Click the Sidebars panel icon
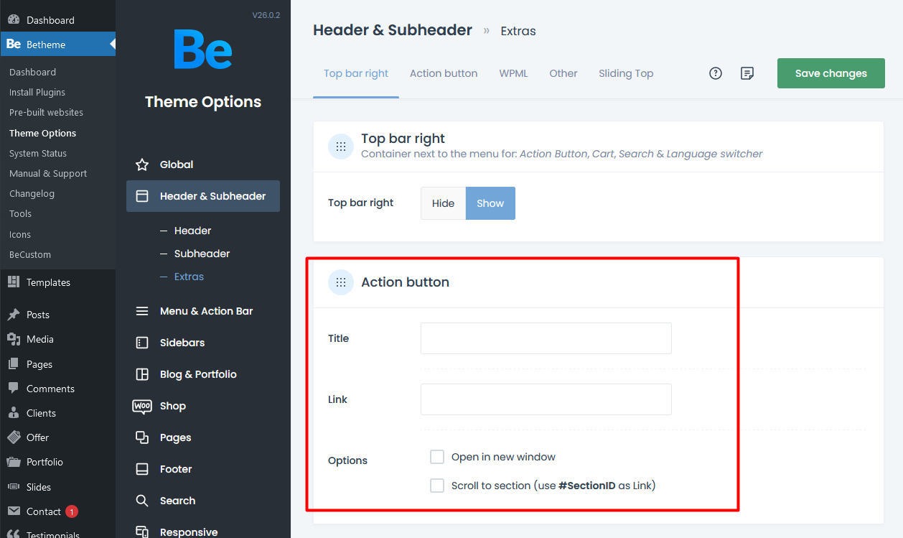 click(x=142, y=343)
